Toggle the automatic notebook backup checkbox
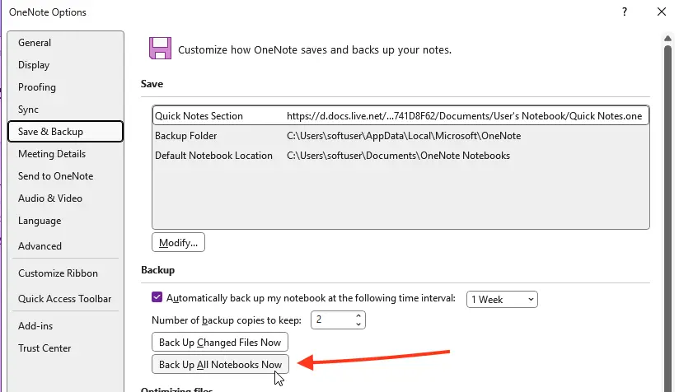This screenshot has height=392, width=679. click(157, 298)
